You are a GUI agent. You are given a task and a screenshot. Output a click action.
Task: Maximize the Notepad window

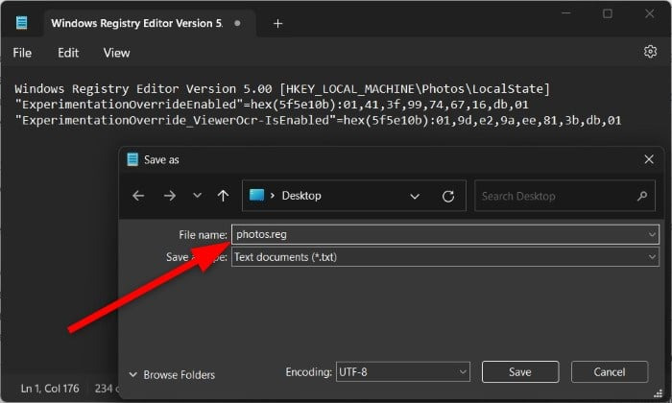(x=608, y=13)
